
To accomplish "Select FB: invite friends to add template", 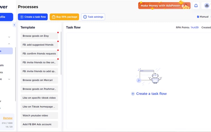I will (39, 71).
